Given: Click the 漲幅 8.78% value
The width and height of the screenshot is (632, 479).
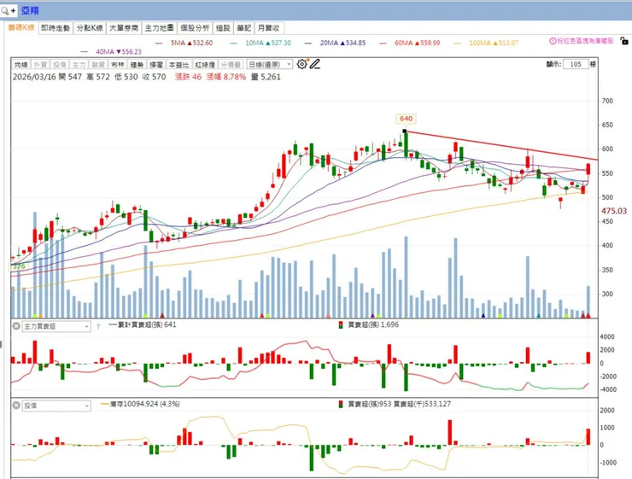Looking at the screenshot, I should pyautogui.click(x=226, y=77).
